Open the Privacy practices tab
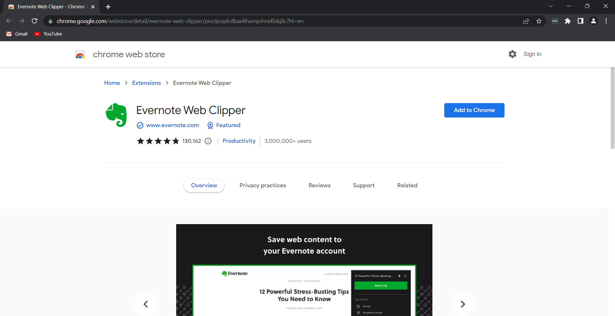This screenshot has width=615, height=316. pyautogui.click(x=263, y=185)
